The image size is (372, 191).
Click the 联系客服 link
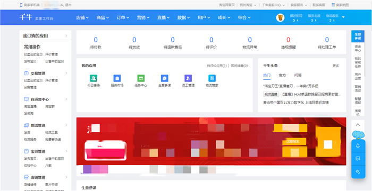tap(319, 5)
